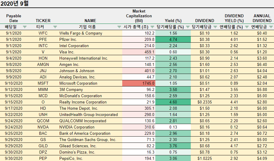This screenshot has width=274, height=161.
Task: Select the Johnson & Johnson name cell
Action: (x=90, y=71)
